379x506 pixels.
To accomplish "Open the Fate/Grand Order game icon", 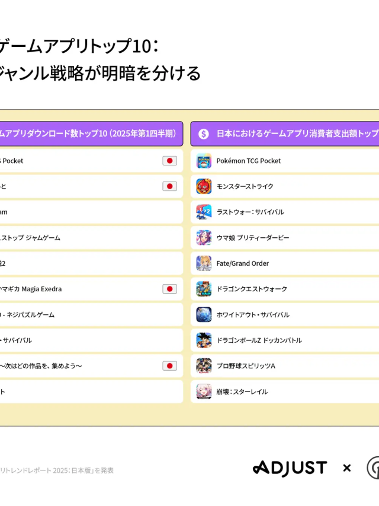I will coord(204,263).
